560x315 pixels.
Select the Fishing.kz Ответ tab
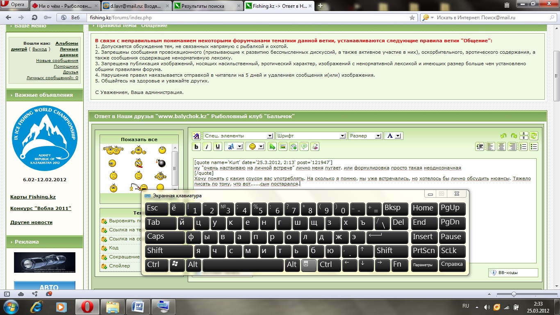pyautogui.click(x=279, y=6)
